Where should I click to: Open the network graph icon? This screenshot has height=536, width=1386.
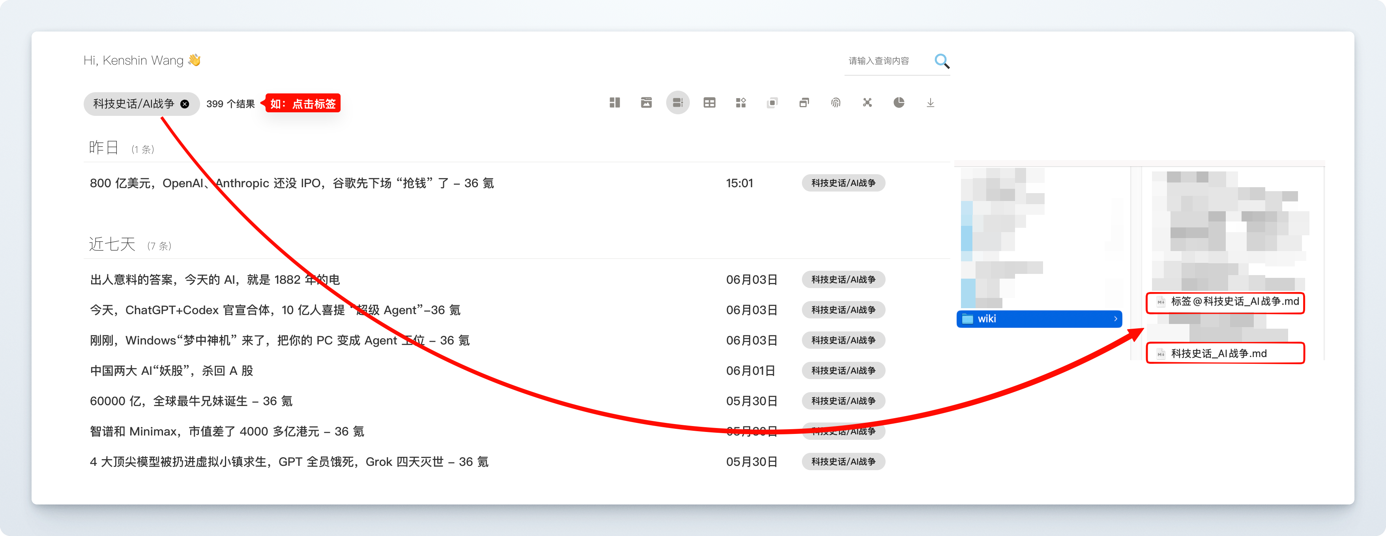coord(867,102)
